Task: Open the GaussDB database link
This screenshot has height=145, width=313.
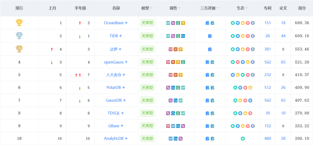Action: 114,100
